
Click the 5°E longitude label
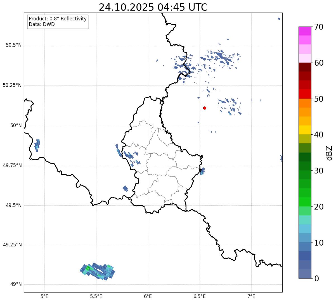(44, 296)
